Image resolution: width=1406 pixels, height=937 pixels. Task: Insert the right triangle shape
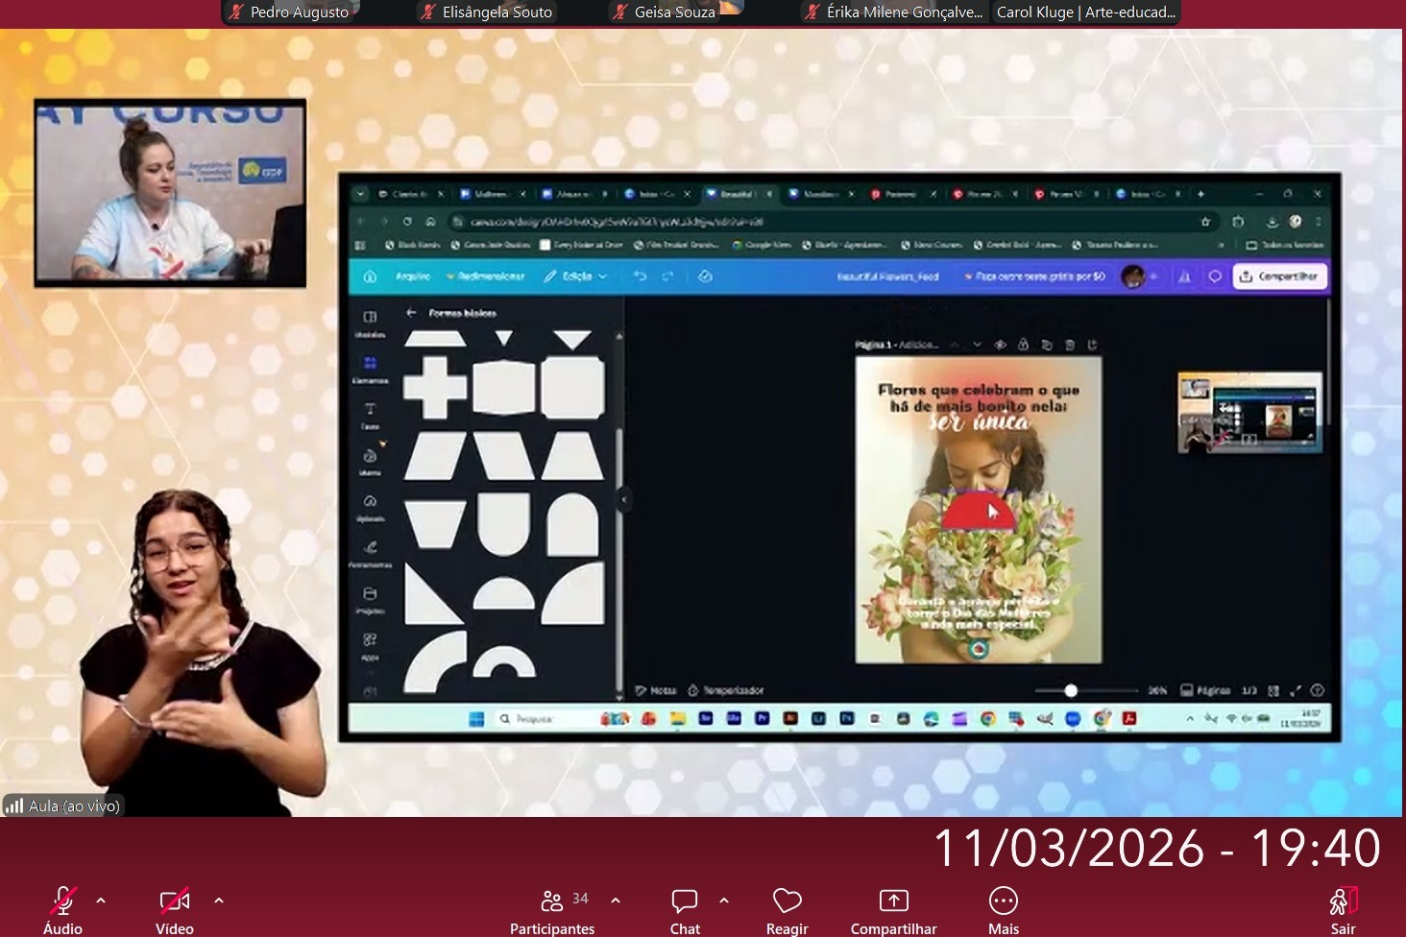[433, 594]
